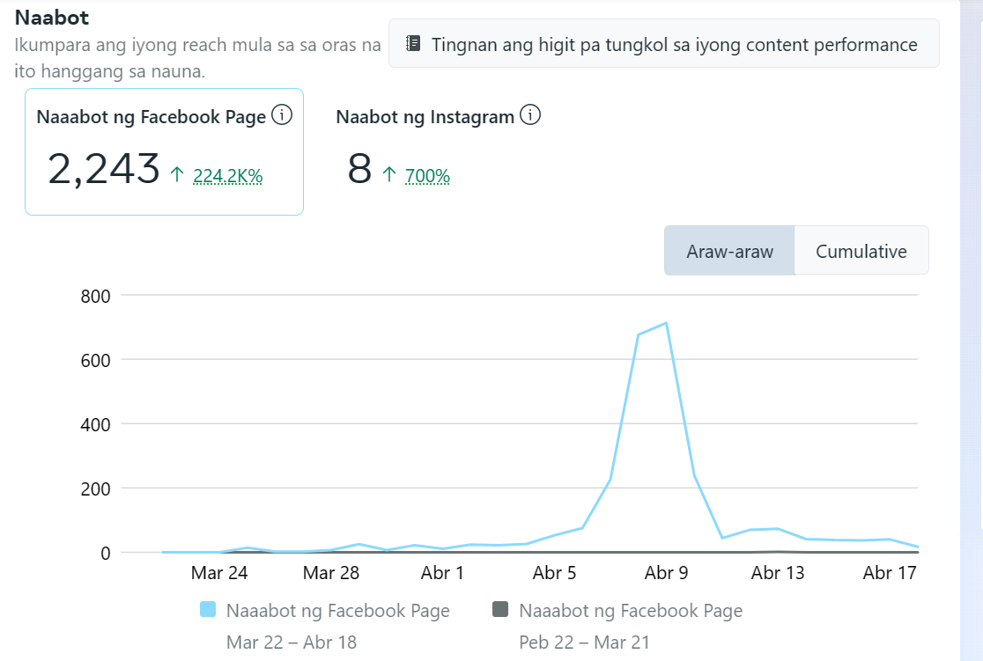Image resolution: width=983 pixels, height=661 pixels.
Task: Click the 700% change percentage link
Action: 427,176
